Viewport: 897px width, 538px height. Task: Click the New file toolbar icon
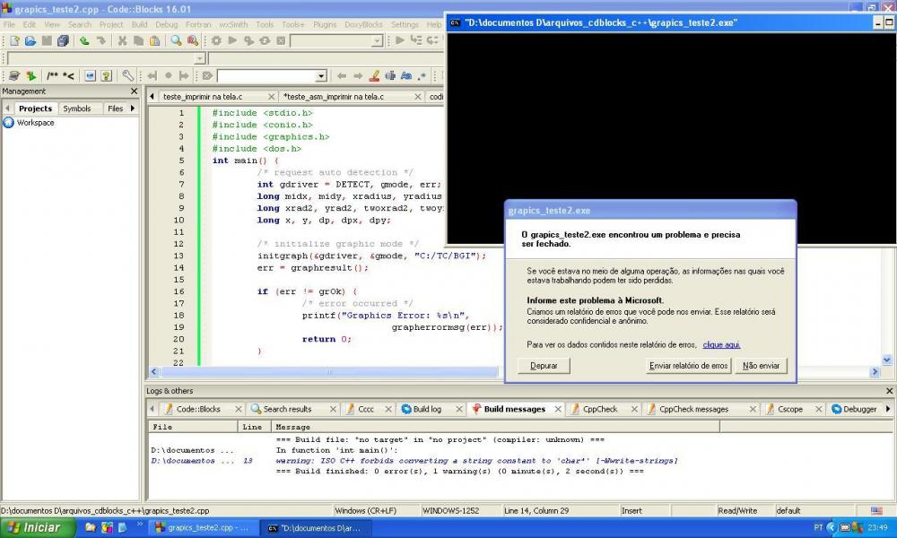click(x=13, y=40)
